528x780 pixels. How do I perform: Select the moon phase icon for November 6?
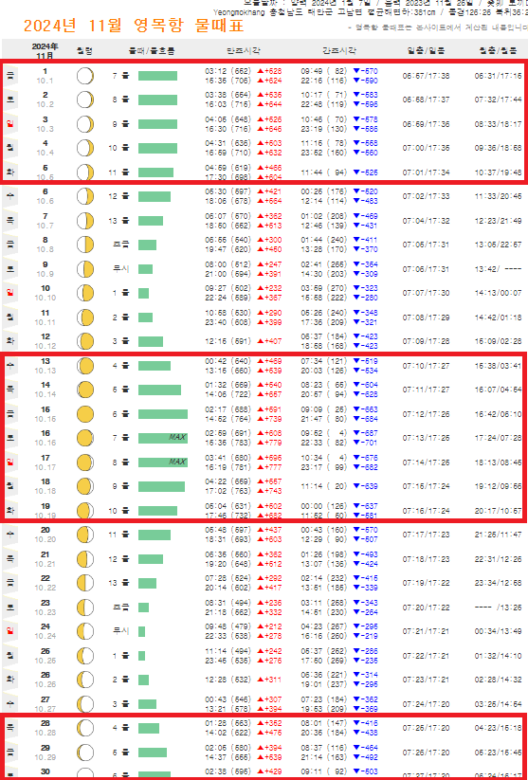85,196
